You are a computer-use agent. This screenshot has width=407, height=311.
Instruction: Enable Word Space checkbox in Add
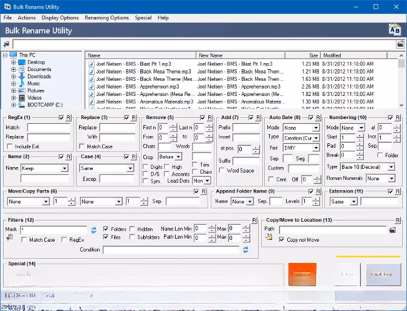(x=222, y=171)
